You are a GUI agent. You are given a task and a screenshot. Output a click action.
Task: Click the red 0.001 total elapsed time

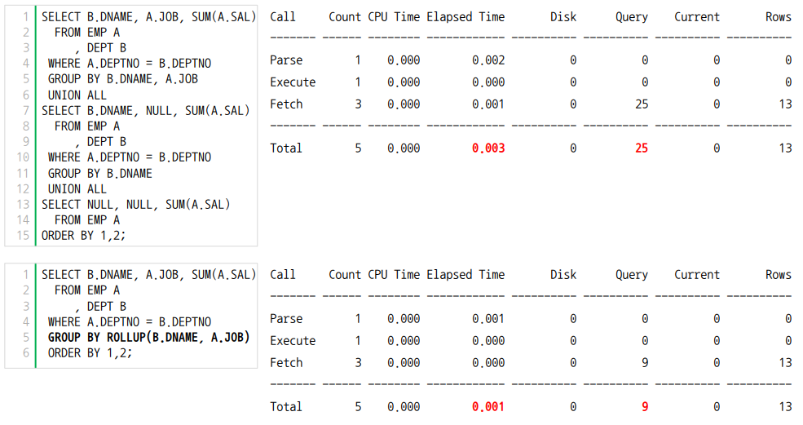point(488,406)
